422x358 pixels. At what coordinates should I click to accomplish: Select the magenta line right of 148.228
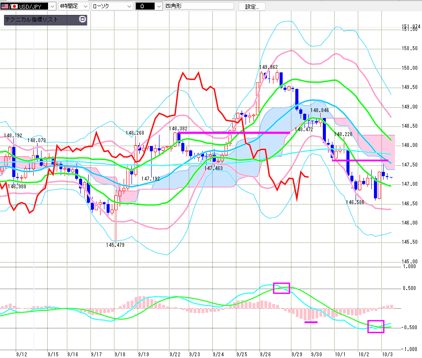[360, 160]
